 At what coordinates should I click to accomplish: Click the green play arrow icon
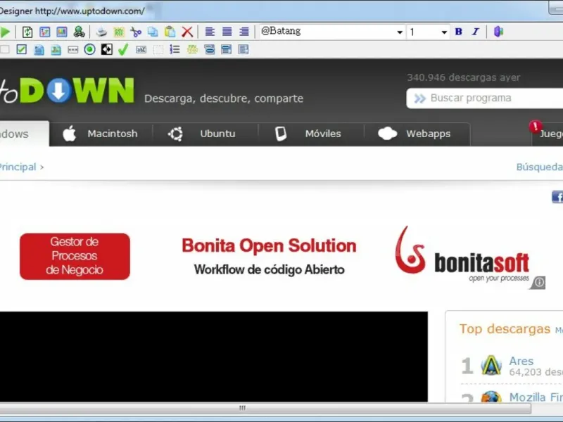(5, 32)
